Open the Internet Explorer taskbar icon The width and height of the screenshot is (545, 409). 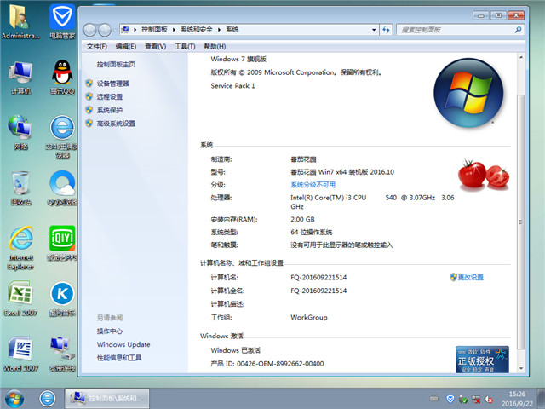(48, 399)
